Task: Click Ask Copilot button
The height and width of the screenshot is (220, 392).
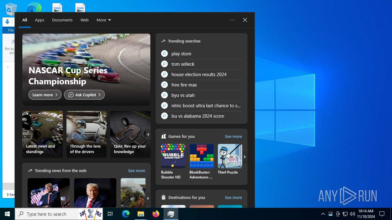Action: click(x=84, y=95)
